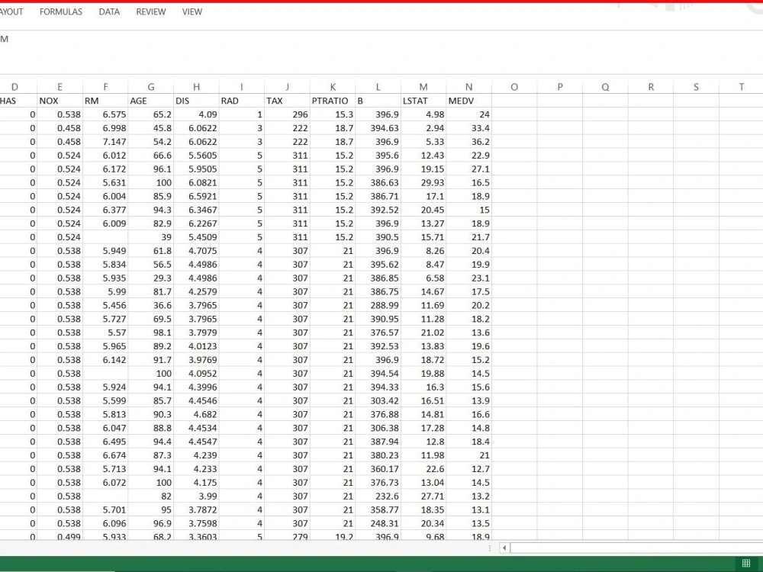Screen dimensions: 763x572
Task: Open the FORMULAS ribbon tab
Action: (61, 11)
